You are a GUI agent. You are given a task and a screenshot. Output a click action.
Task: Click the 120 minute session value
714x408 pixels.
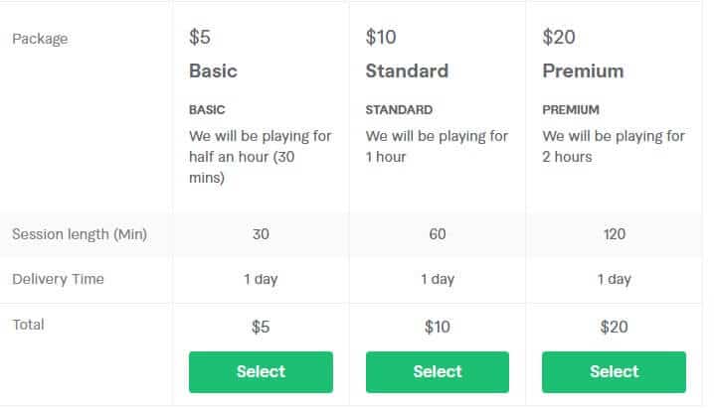tap(615, 234)
